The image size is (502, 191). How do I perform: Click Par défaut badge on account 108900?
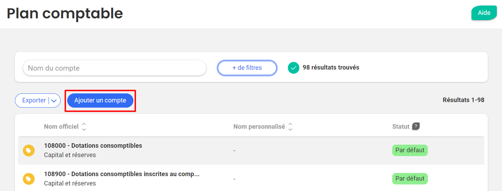click(410, 179)
